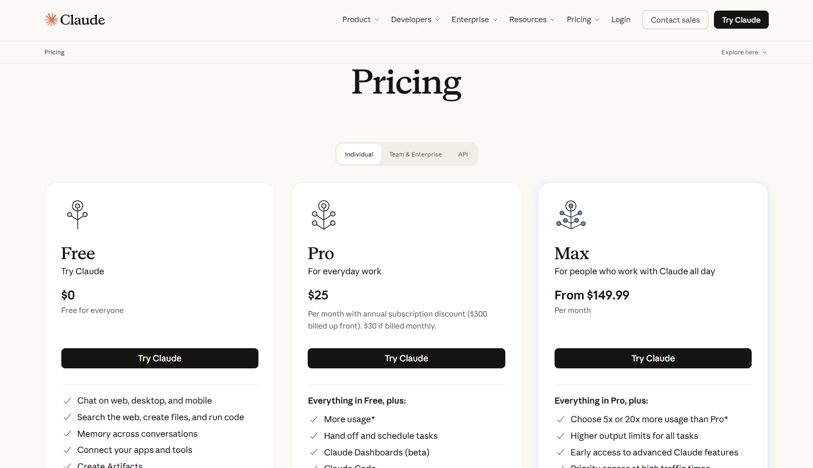Open the Developers dropdown menu
813x468 pixels.
pos(415,20)
